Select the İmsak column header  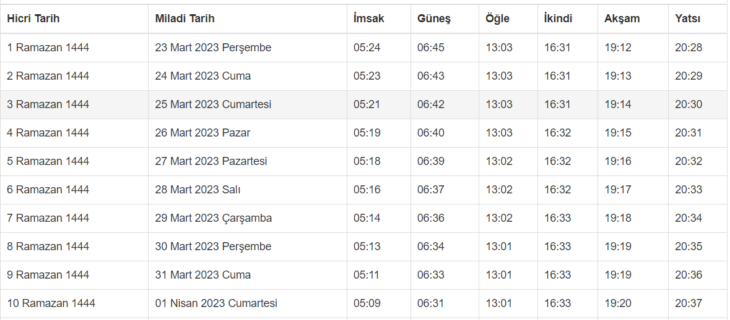368,19
